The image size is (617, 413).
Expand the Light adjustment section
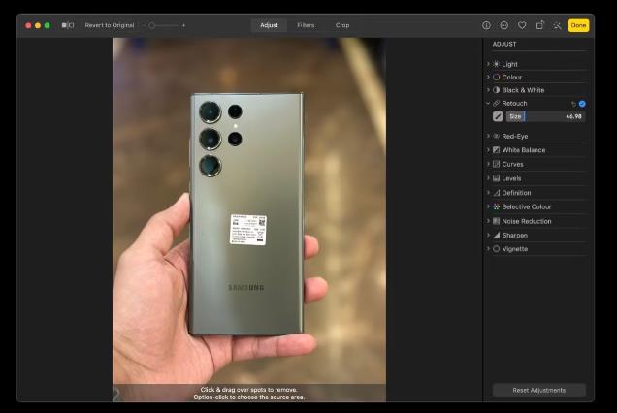(488, 64)
